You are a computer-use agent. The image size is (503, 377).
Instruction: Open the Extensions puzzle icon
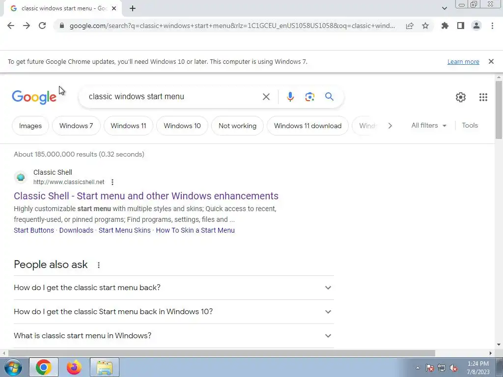(445, 26)
